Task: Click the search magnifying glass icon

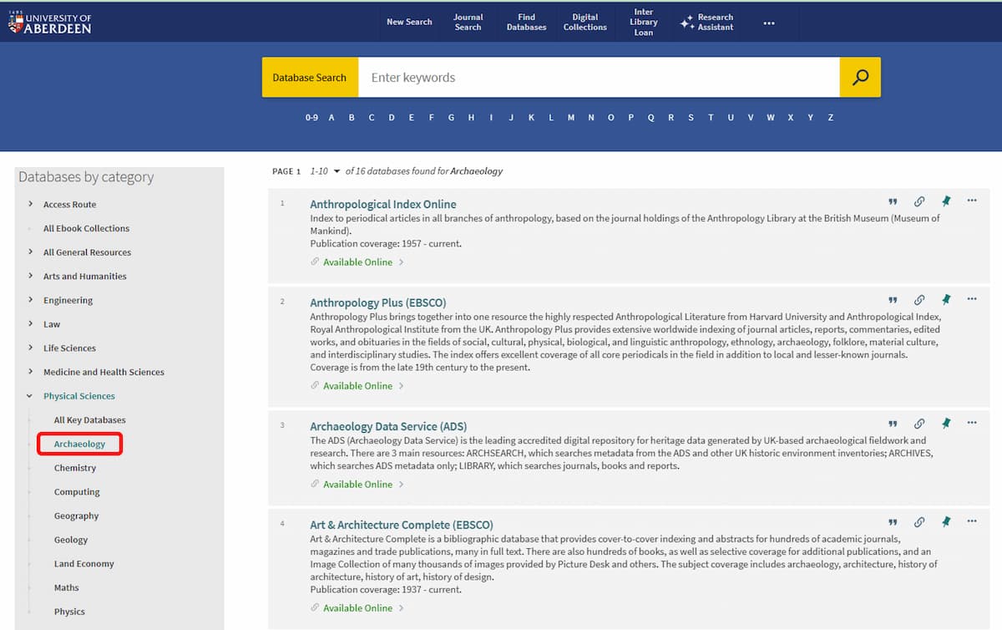Action: click(x=860, y=76)
